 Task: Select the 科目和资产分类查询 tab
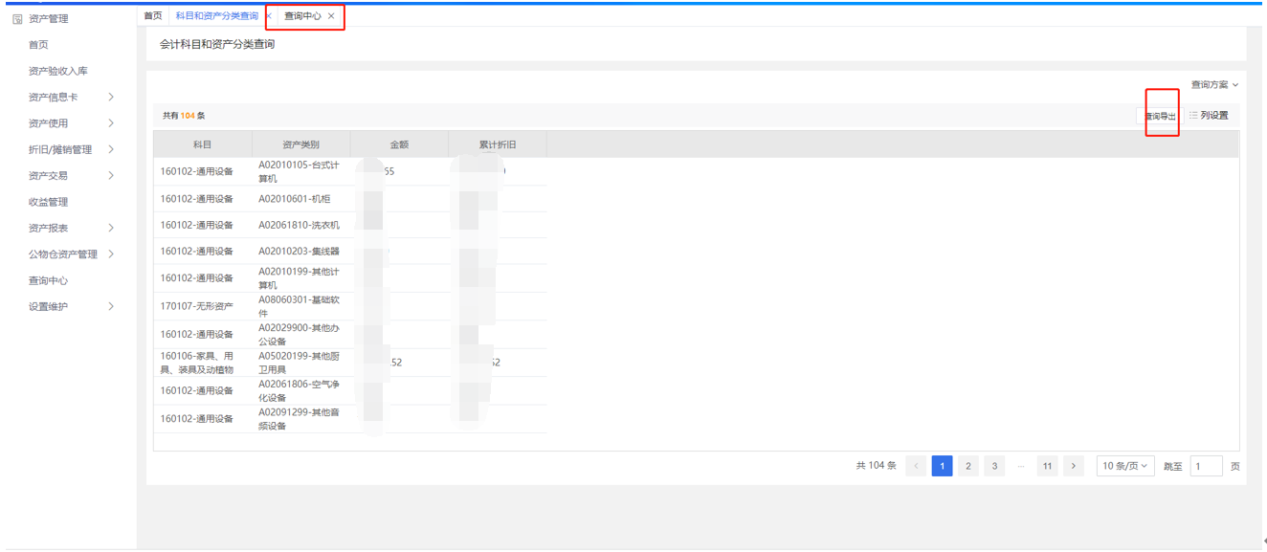(x=216, y=16)
